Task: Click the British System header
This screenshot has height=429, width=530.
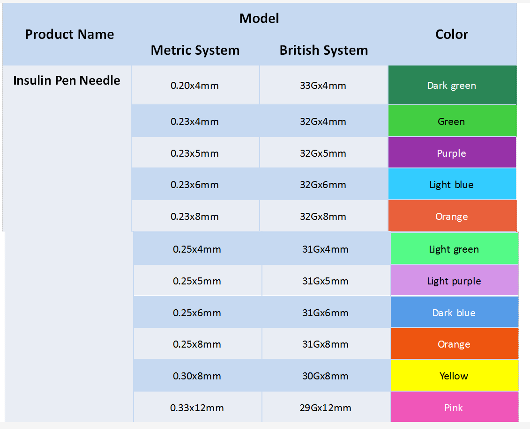Action: [323, 51]
